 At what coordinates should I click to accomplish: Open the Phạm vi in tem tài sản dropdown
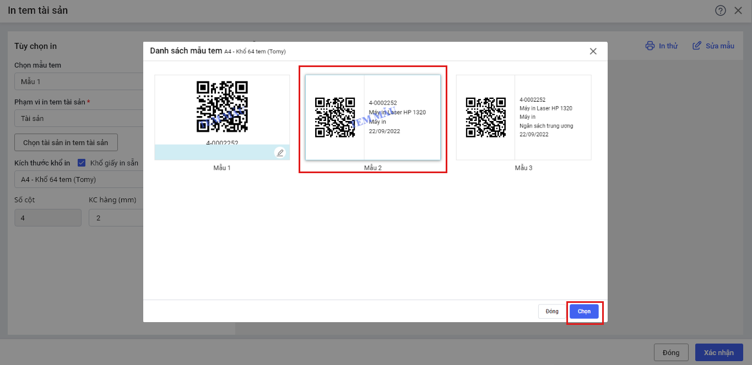pos(79,118)
